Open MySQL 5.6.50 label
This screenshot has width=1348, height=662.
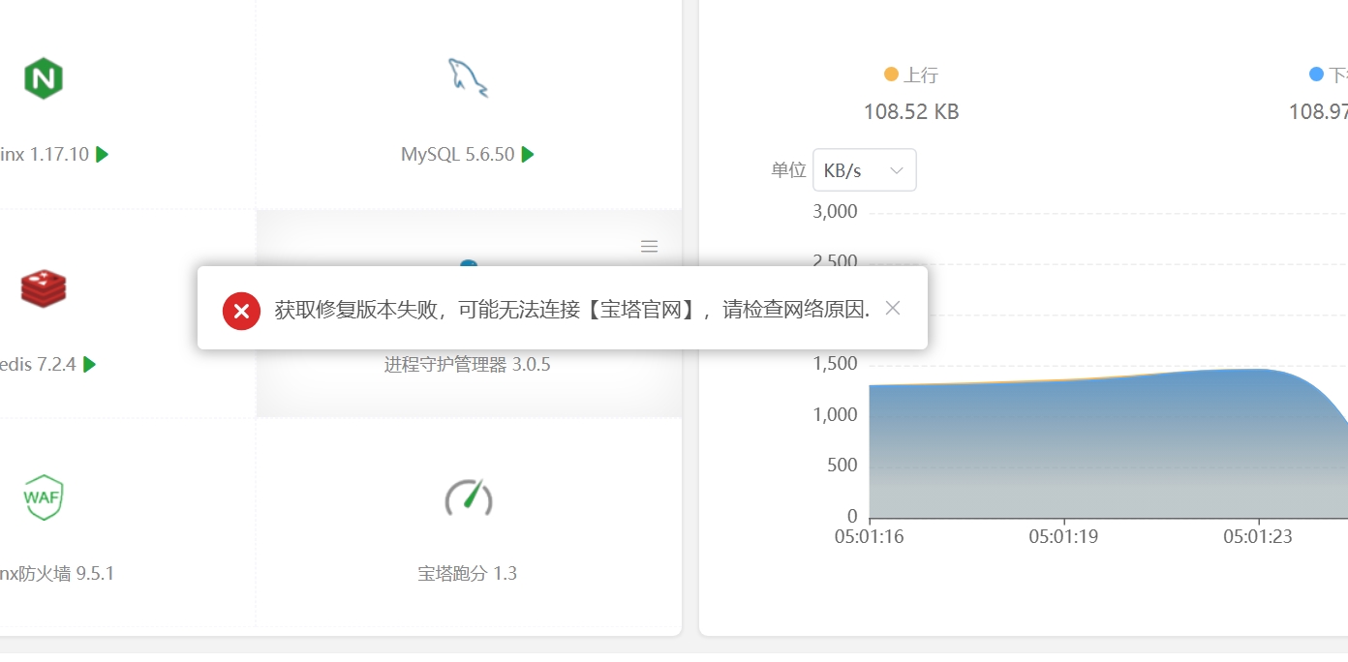[458, 154]
